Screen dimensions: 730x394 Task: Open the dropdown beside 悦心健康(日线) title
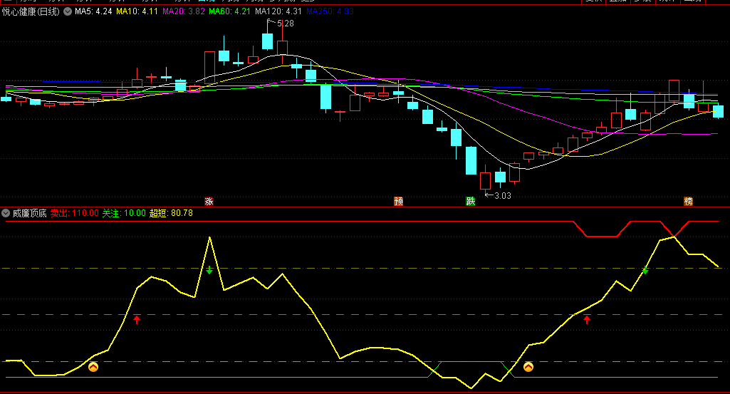coord(68,11)
